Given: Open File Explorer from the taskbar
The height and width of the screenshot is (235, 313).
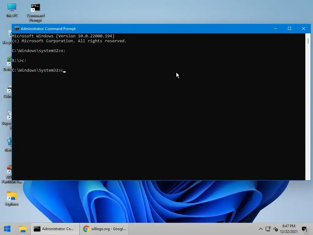Looking at the screenshot, I should point(23,229).
